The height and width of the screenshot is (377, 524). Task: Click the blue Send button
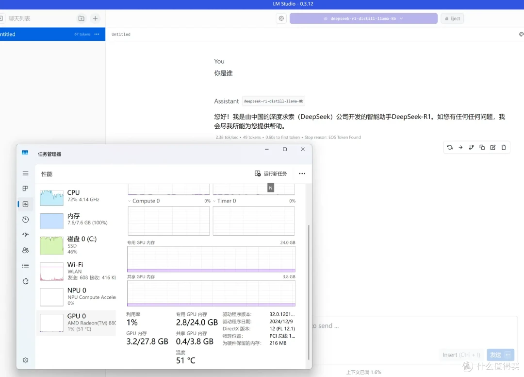point(500,355)
